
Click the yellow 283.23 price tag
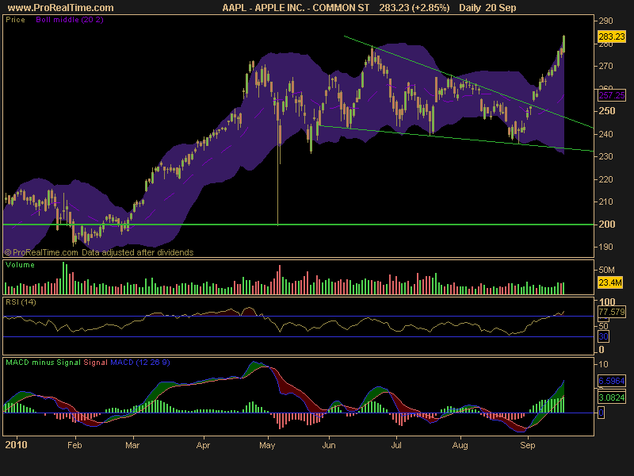[x=611, y=36]
